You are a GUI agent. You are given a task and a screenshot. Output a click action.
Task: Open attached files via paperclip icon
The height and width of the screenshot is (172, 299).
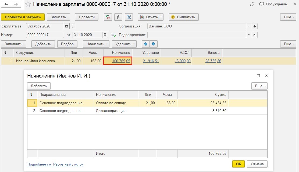tap(118, 17)
